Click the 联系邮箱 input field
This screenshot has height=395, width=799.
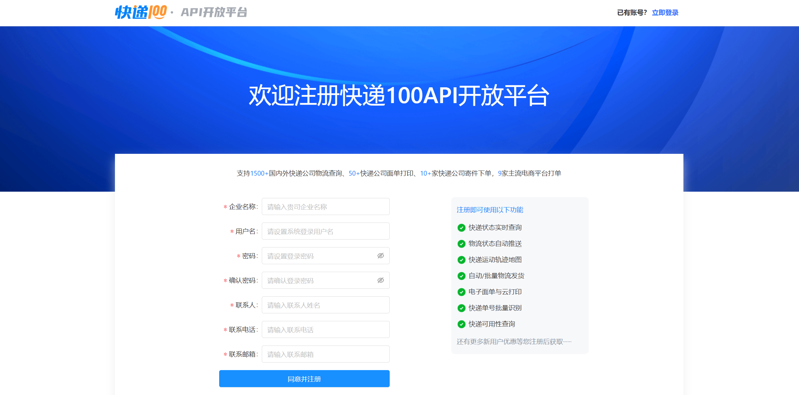click(x=326, y=354)
